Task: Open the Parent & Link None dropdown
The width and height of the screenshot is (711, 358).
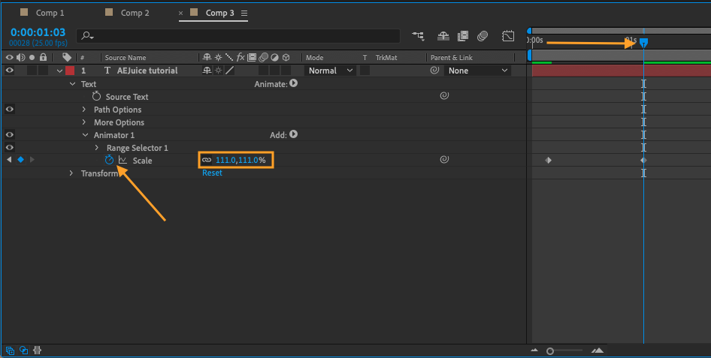Action: (477, 71)
